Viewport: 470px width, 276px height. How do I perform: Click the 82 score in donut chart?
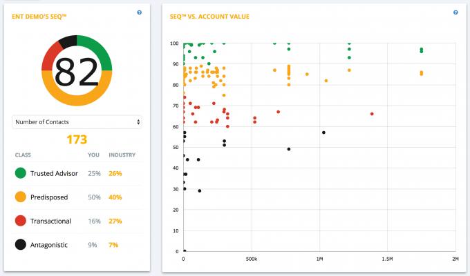pos(77,71)
